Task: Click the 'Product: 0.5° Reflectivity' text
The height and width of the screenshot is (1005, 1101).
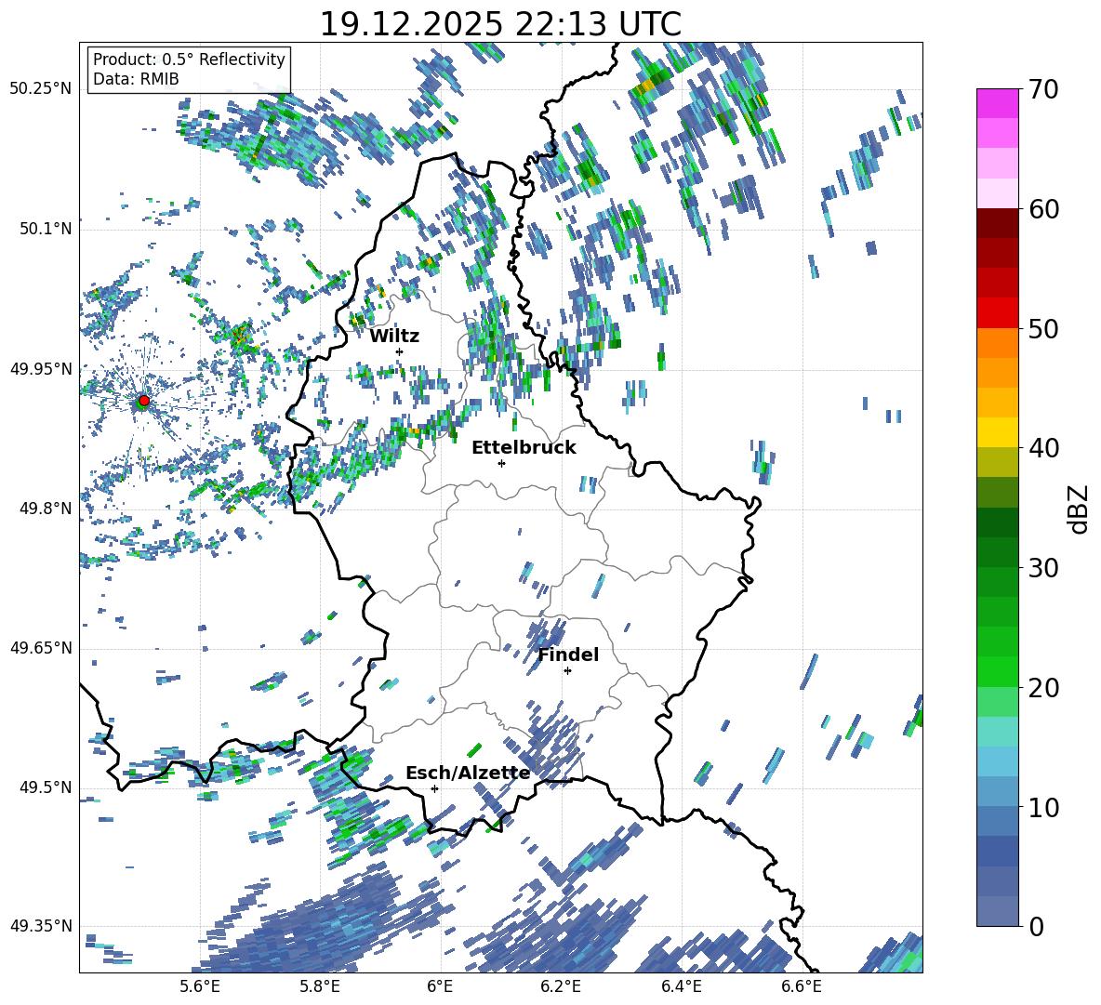Action: tap(189, 60)
